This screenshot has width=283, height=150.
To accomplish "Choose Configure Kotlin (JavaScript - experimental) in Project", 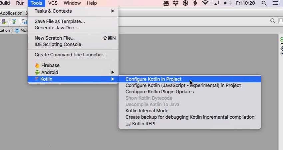I will click(x=190, y=85).
